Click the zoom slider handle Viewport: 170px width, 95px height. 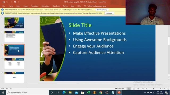[x=153, y=89]
